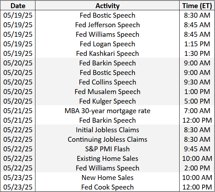
Task: Select the Fed Kashkari Speech row activity
Action: click(x=107, y=54)
